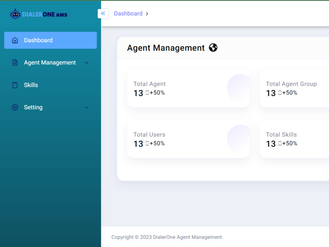Click the +50% value under Total Agent
The height and width of the screenshot is (247, 329).
(157, 93)
